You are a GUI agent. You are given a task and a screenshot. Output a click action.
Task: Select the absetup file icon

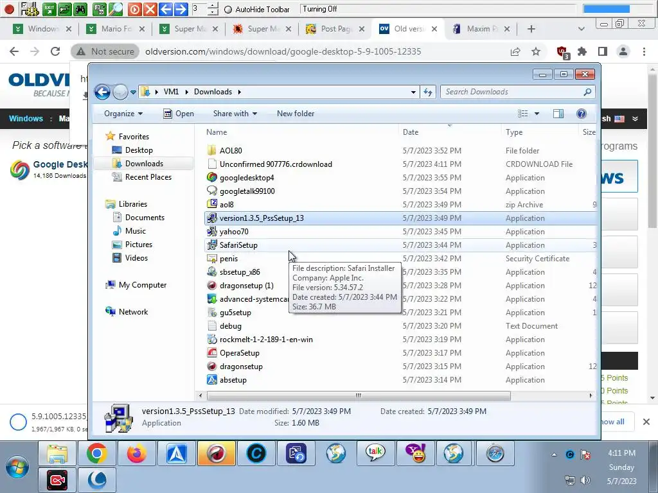pyautogui.click(x=212, y=380)
